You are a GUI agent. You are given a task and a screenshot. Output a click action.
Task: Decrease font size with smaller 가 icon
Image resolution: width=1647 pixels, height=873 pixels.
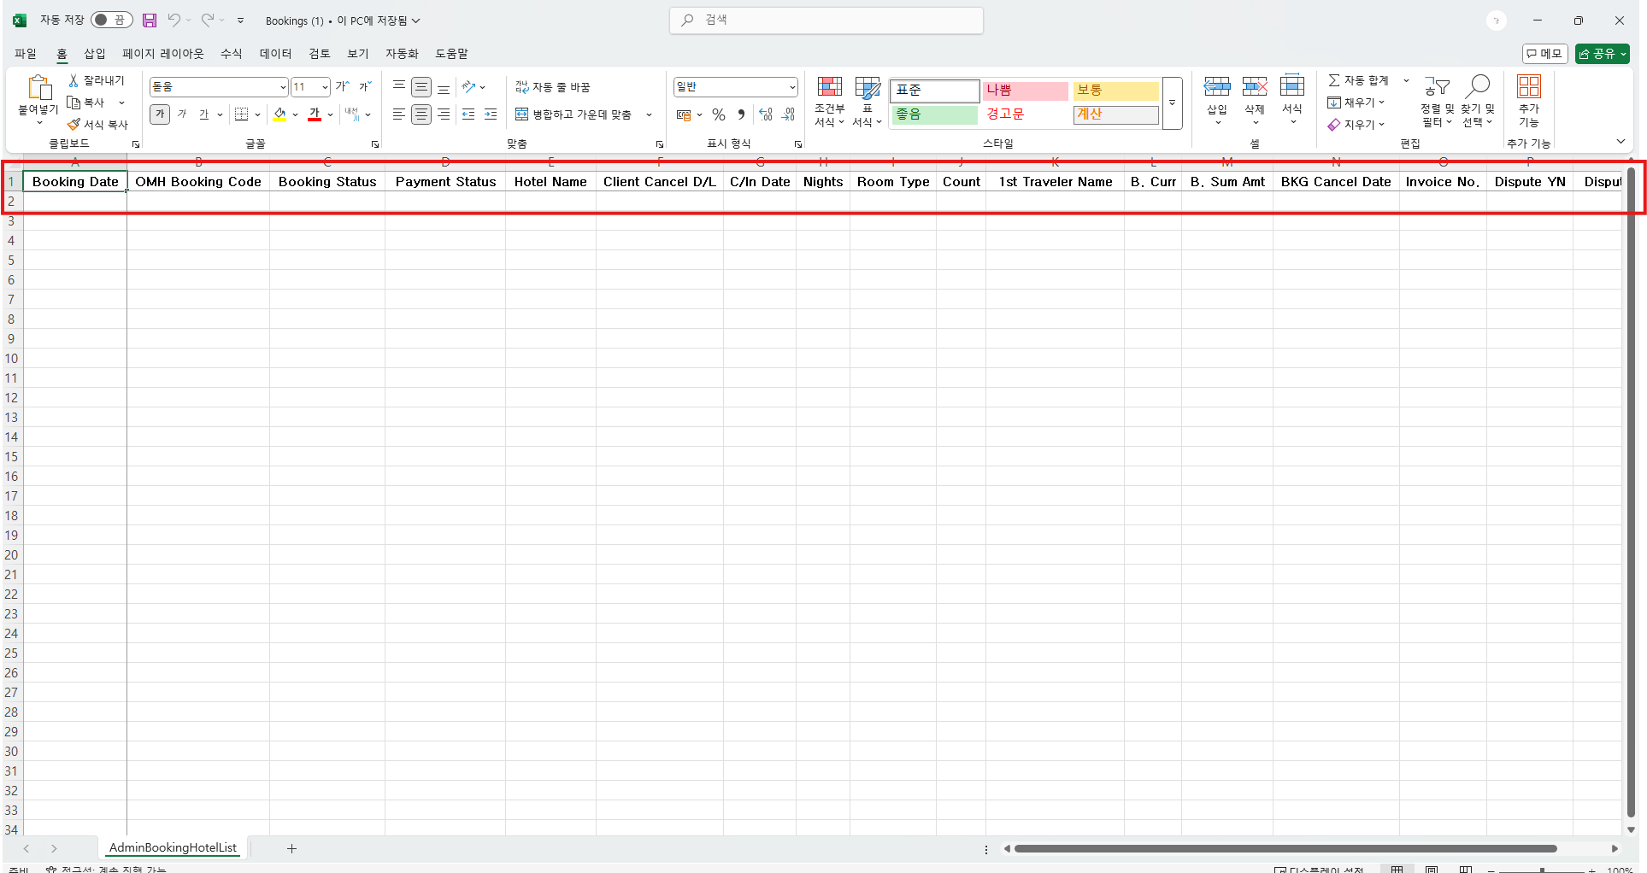tap(365, 86)
